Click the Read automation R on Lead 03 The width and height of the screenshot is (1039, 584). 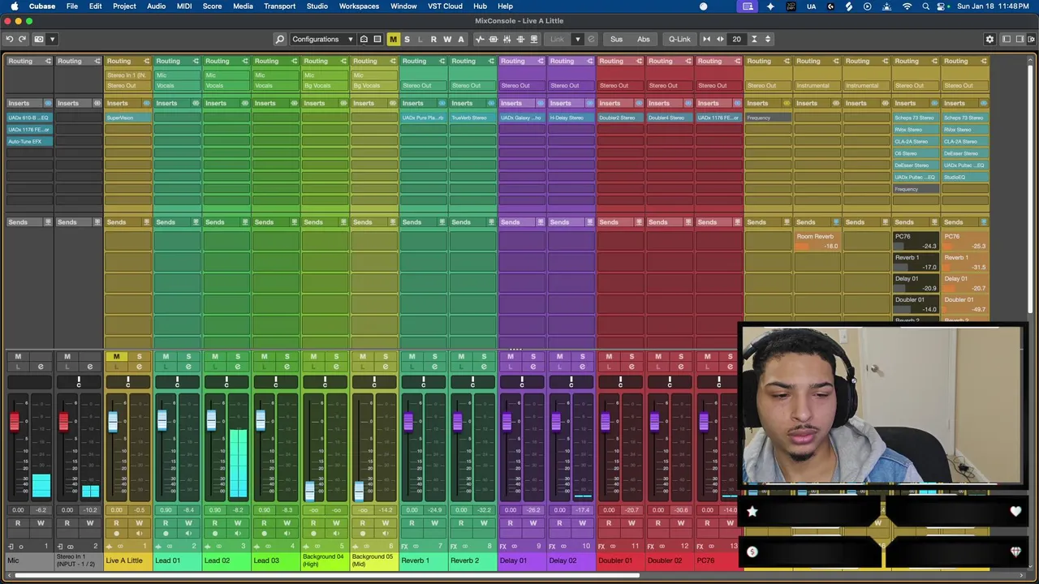pyautogui.click(x=264, y=523)
